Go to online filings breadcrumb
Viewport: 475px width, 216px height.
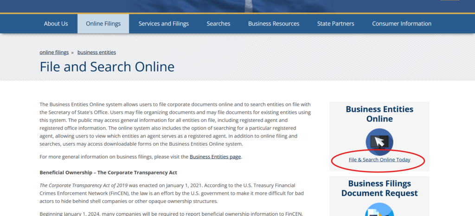pyautogui.click(x=54, y=52)
